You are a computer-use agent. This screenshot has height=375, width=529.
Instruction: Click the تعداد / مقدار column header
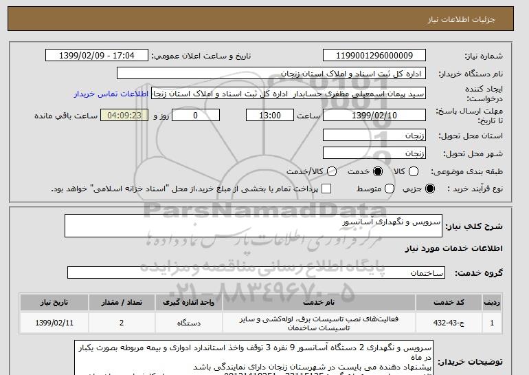pos(122,302)
